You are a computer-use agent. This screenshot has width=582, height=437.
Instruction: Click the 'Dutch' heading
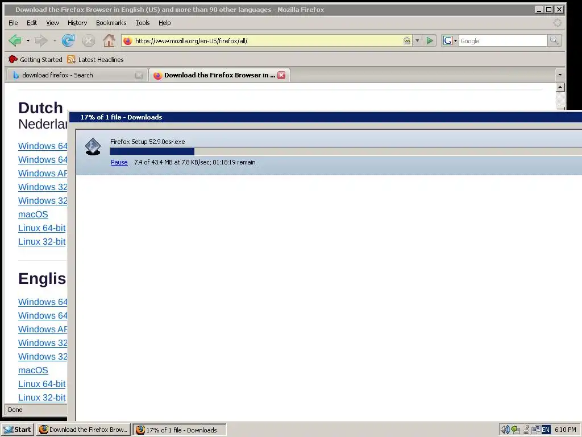coord(40,108)
